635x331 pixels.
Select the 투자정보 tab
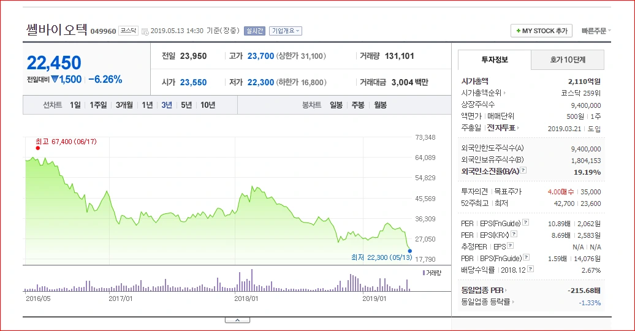click(x=495, y=60)
